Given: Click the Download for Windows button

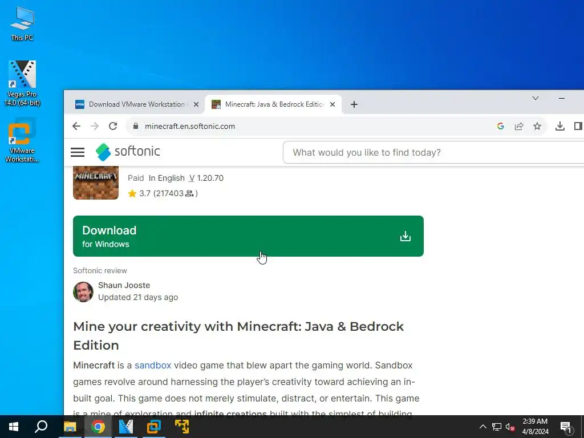Looking at the screenshot, I should [248, 236].
